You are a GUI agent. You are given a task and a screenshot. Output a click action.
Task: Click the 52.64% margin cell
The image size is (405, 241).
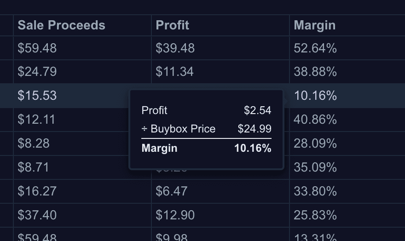(315, 48)
